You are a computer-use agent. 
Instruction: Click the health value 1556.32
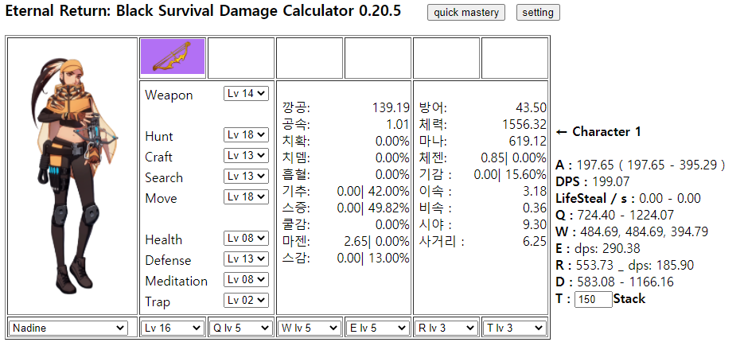click(524, 124)
